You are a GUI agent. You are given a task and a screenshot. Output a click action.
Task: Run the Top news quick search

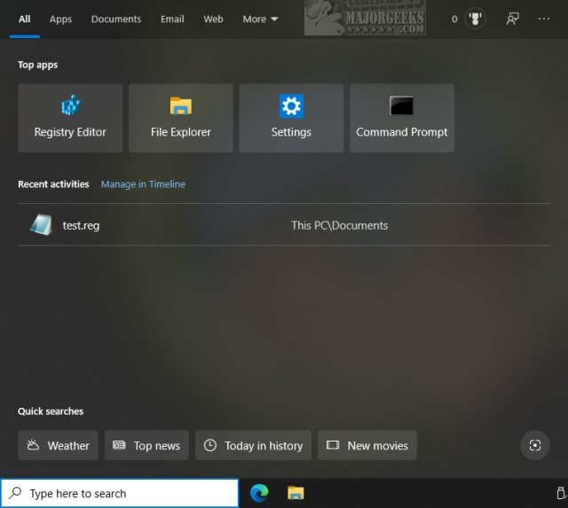tap(146, 445)
